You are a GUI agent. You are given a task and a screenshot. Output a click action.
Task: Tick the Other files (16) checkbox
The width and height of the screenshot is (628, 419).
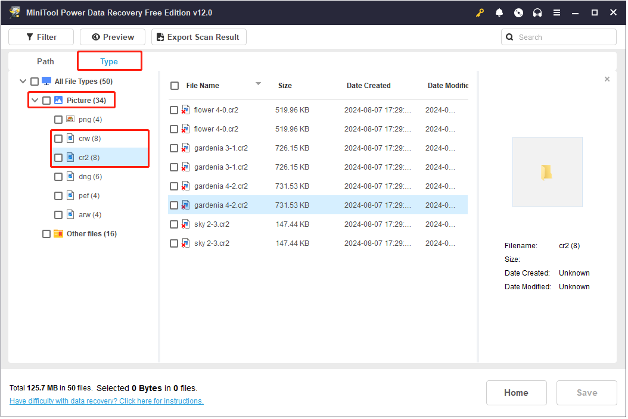[46, 234]
